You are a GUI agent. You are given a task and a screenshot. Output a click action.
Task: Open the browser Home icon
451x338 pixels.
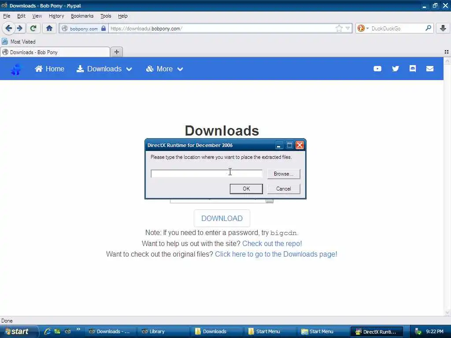(x=49, y=28)
